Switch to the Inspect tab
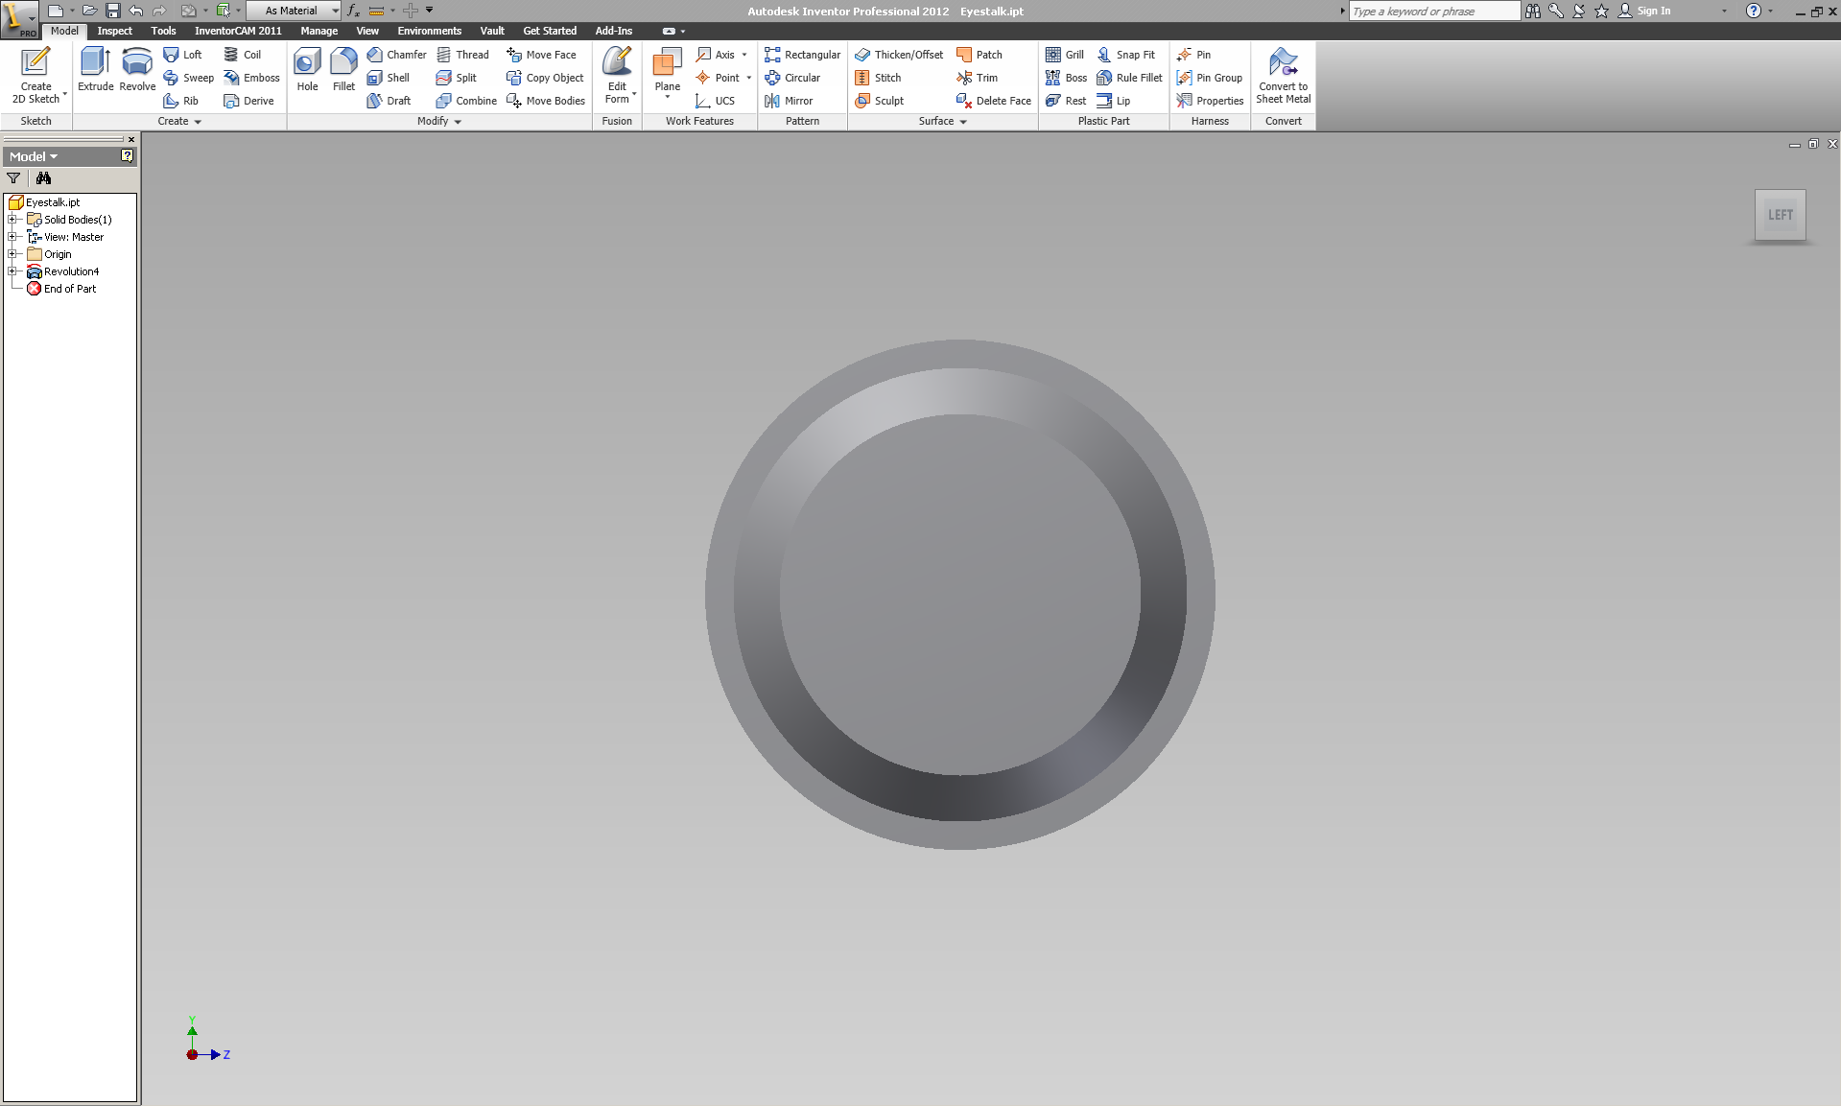The image size is (1841, 1106). tap(115, 31)
